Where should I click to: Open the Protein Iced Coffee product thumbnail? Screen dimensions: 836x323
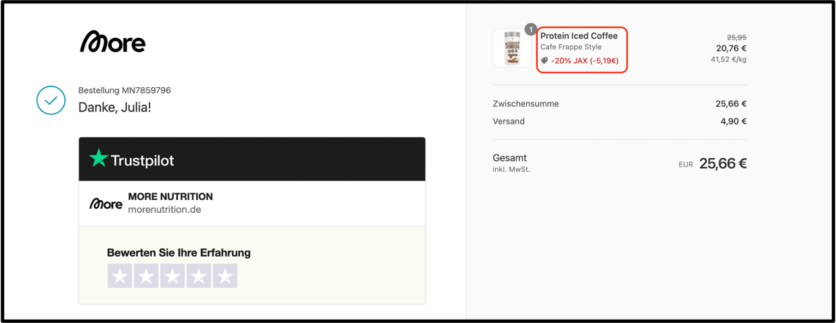point(512,48)
